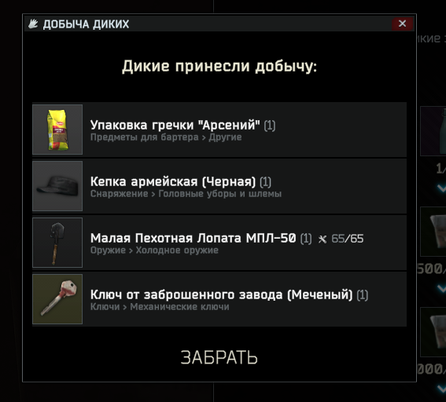
Task: Expand the chevron below the 500/ counter
Action: click(x=441, y=288)
